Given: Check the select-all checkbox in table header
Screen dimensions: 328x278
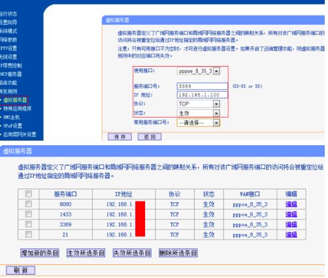Looking at the screenshot, I should point(29,194).
